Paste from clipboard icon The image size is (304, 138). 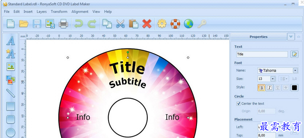(x=134, y=24)
